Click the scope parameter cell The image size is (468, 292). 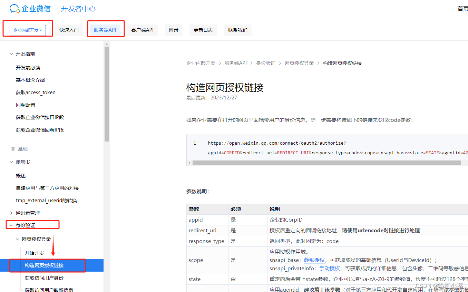tap(207, 260)
